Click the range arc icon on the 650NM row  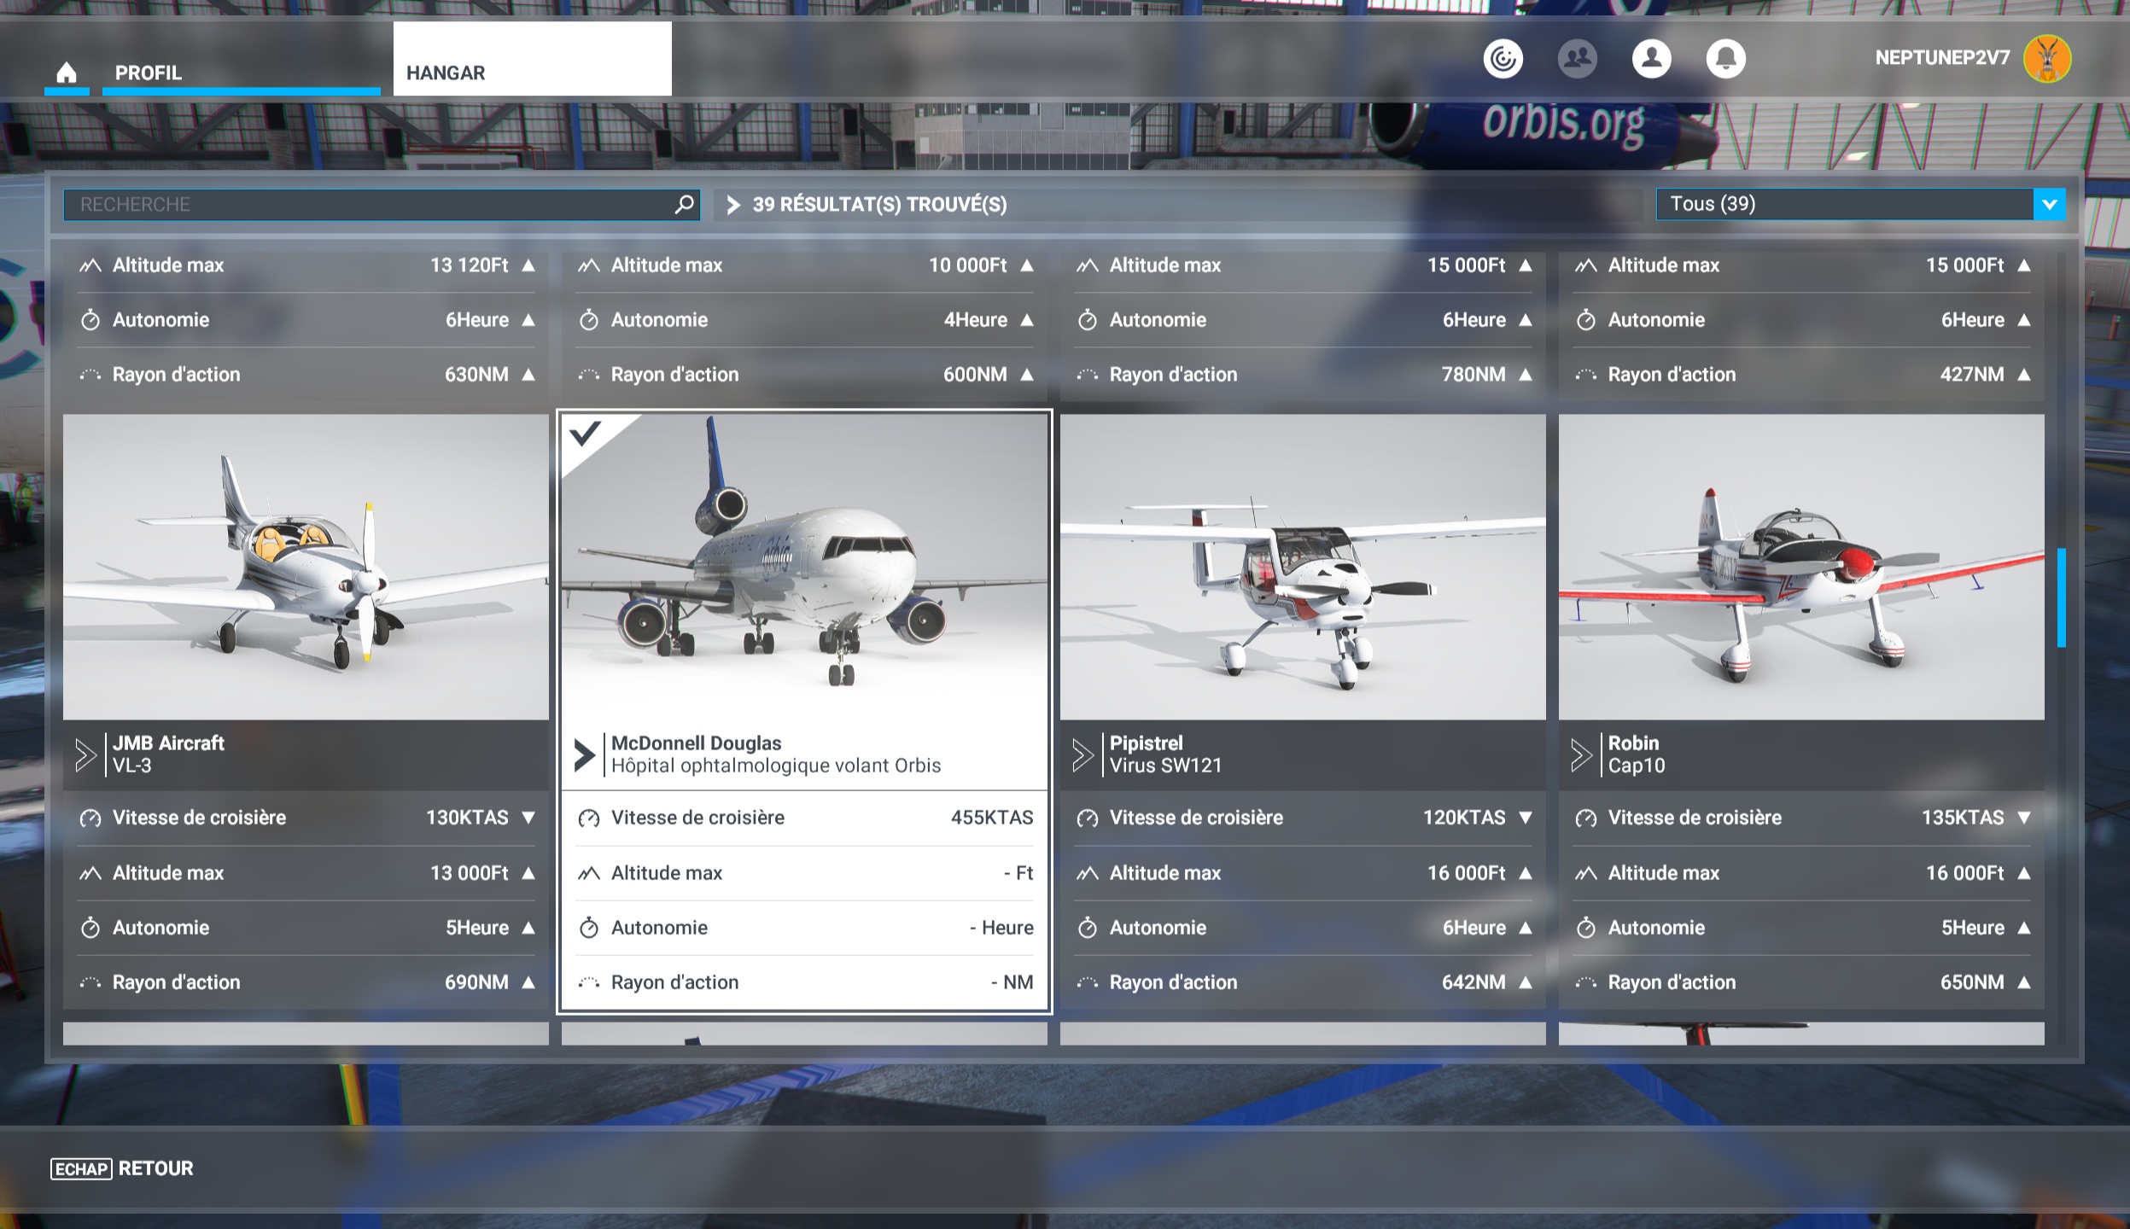(1586, 982)
